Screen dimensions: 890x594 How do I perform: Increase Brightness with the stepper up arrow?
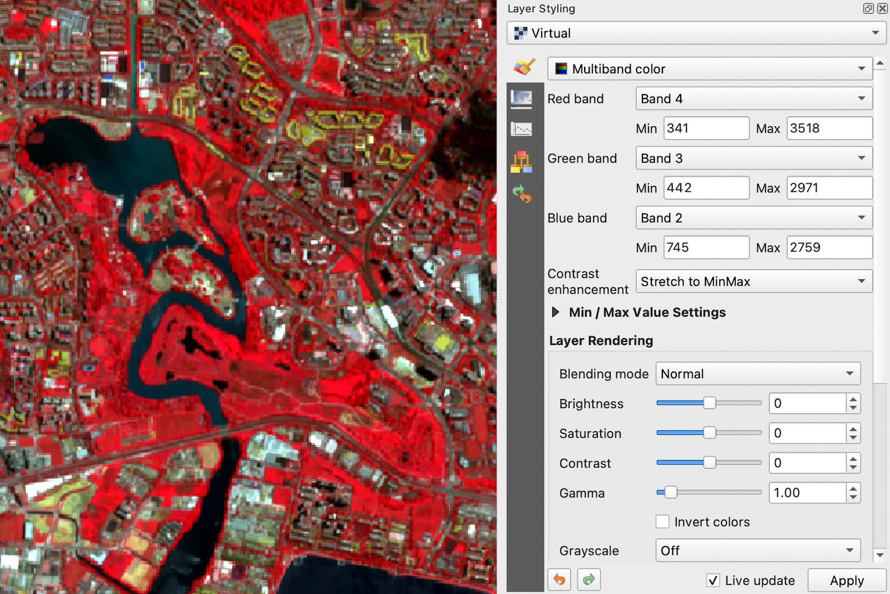point(853,399)
